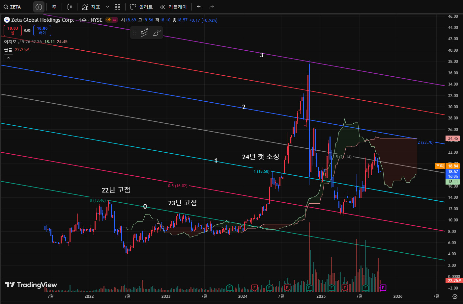This screenshot has height=304, width=463.
Task: Open the candlestick chart type selector
Action: tap(70, 7)
